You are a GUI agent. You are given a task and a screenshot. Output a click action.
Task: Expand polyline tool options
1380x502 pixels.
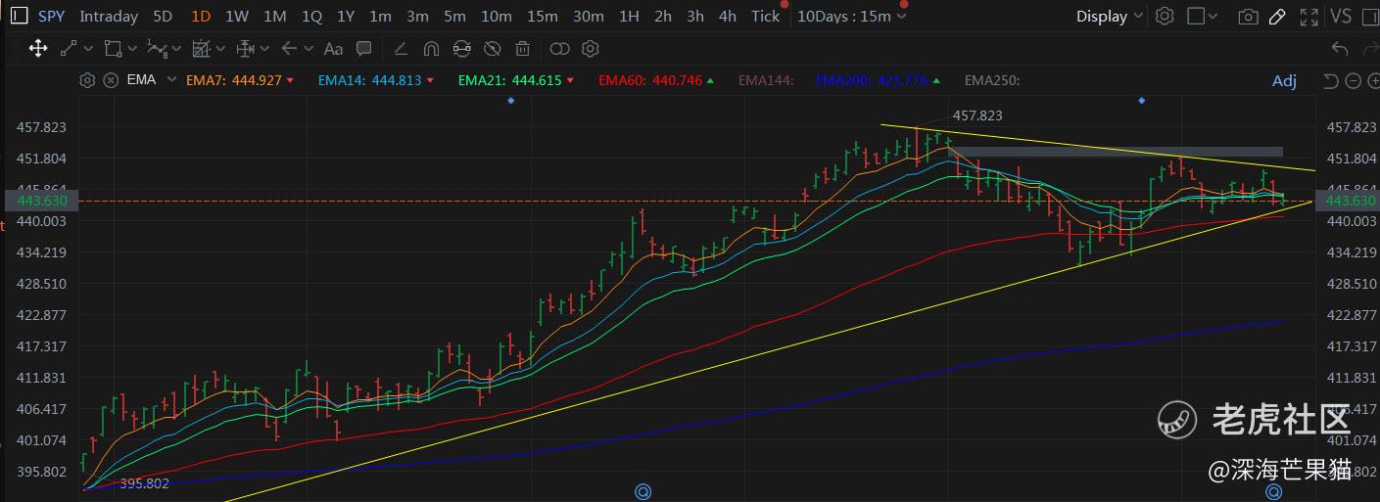pos(177,48)
